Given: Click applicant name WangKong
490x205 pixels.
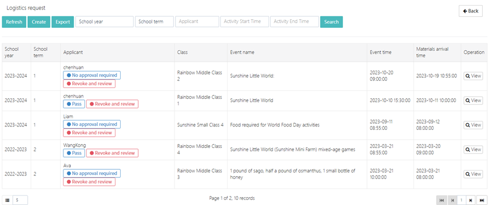Looking at the screenshot, I should 74,145.
